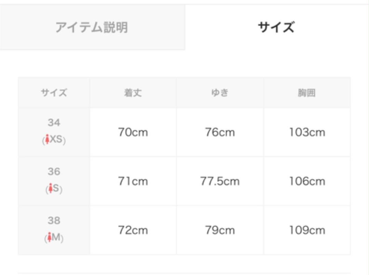The image size is (369, 275).
Task: Select the size 34 row label
Action: click(x=54, y=123)
